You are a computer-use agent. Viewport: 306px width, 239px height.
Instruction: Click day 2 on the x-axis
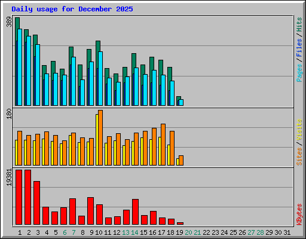pyautogui.click(x=29, y=232)
